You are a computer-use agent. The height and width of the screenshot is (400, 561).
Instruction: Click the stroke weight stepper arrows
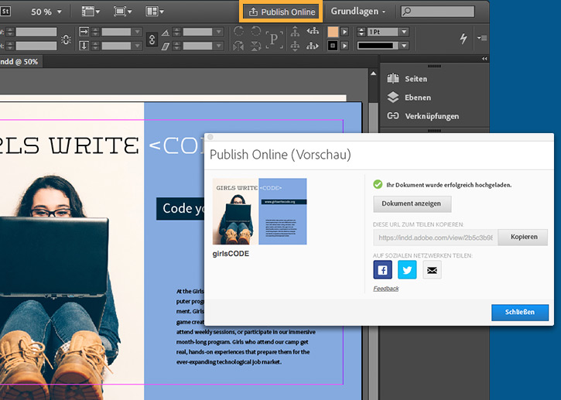click(x=361, y=32)
